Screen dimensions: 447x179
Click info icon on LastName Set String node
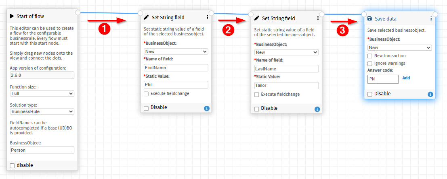point(317,109)
